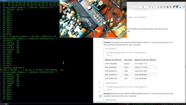
Task: Click '00 COPYLR 80 55' line in terminal
Action: (x=13, y=10)
